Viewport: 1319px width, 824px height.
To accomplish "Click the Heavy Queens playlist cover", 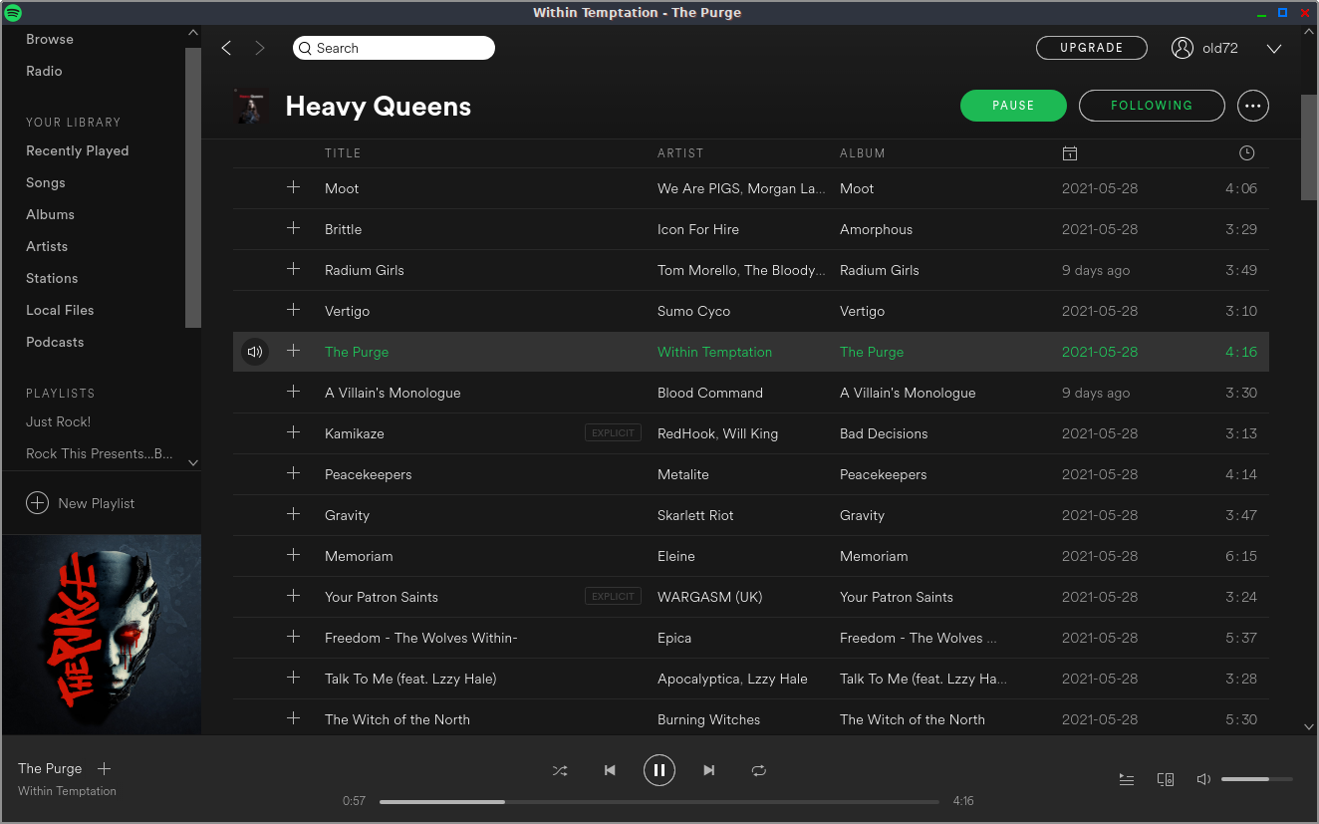I will coord(249,106).
